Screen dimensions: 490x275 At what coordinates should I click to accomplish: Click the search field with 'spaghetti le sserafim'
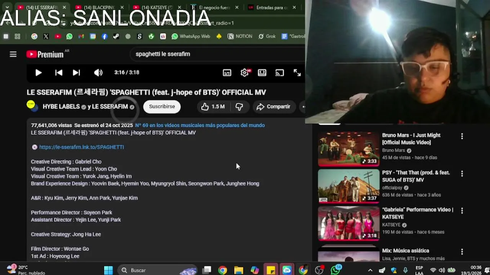click(218, 54)
